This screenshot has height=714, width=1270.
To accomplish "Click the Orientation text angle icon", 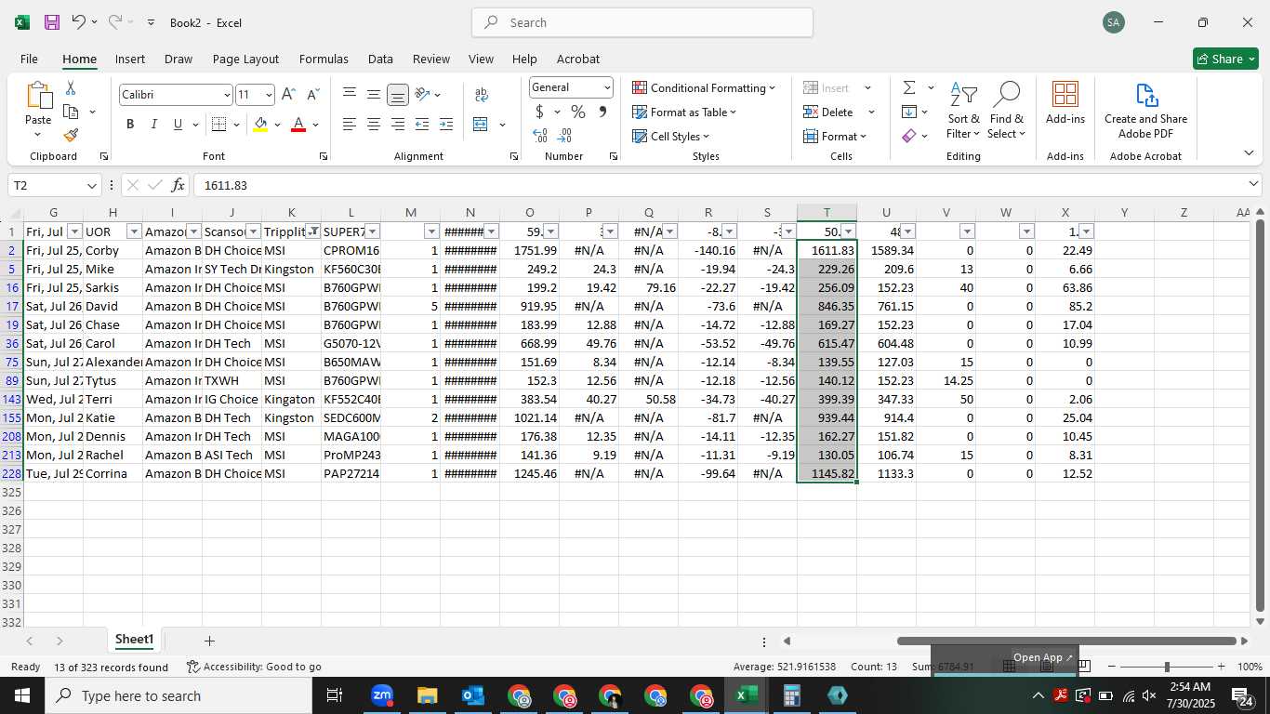I will 422,94.
